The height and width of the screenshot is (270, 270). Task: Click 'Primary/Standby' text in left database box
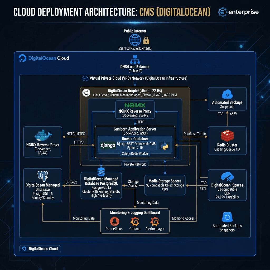(42, 198)
